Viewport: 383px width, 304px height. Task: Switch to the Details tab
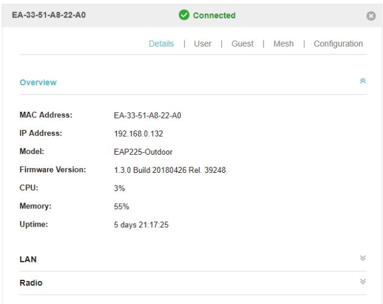pyautogui.click(x=161, y=44)
